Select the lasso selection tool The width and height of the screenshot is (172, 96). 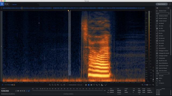(94, 85)
